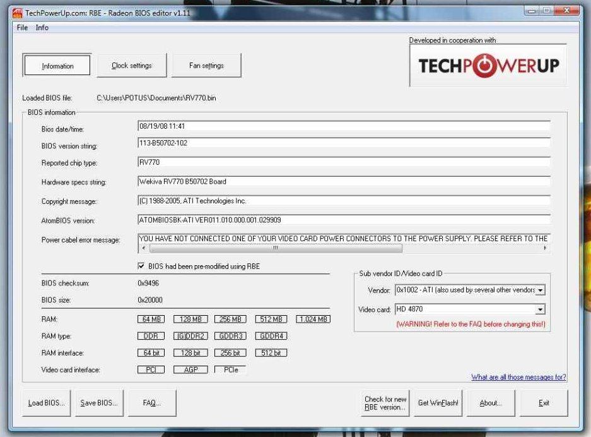The width and height of the screenshot is (591, 437).
Task: Expand the Vendor dropdown
Action: 541,290
